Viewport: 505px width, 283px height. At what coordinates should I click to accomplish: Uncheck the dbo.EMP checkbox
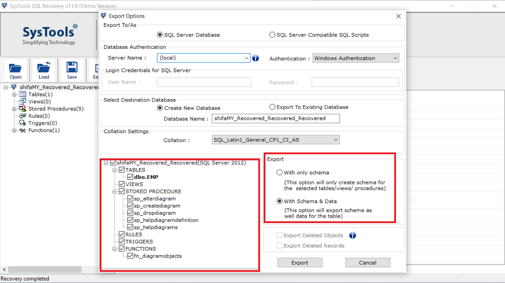click(130, 177)
